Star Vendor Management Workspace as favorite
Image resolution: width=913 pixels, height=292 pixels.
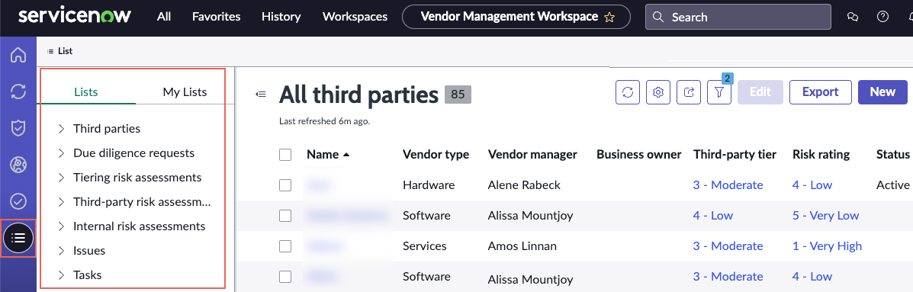[x=609, y=18]
